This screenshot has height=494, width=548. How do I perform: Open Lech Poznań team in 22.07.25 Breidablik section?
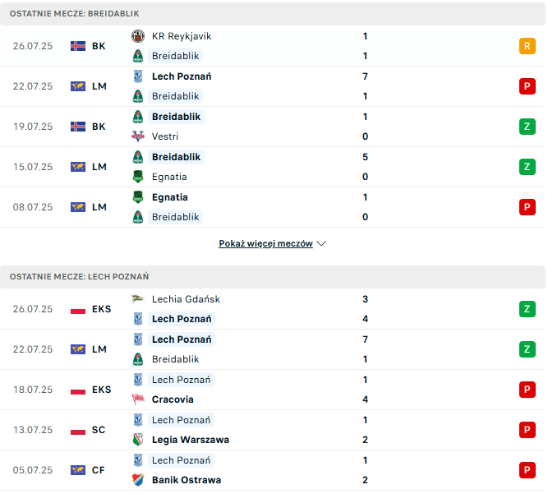(182, 76)
